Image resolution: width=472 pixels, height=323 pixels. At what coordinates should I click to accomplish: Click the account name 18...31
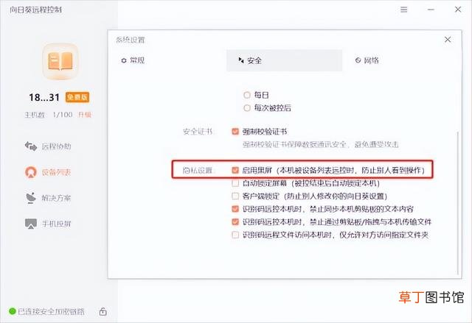(44, 98)
